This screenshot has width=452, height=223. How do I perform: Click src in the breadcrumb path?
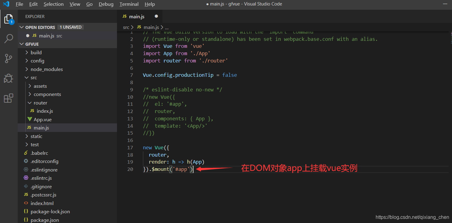[x=126, y=27]
